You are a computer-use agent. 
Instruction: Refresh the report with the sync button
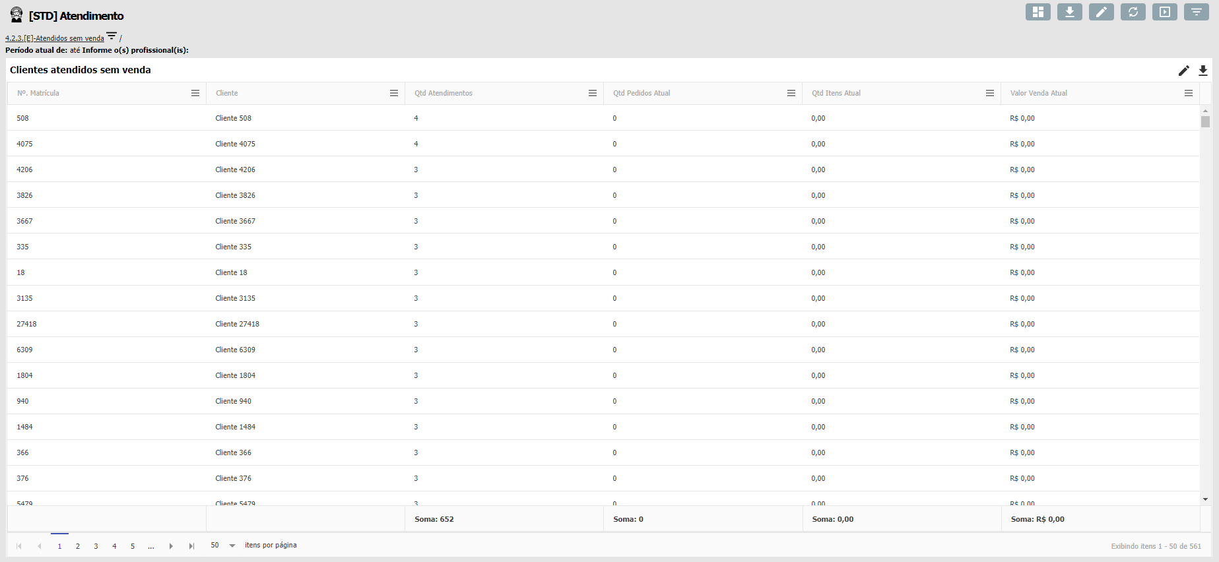coord(1133,12)
